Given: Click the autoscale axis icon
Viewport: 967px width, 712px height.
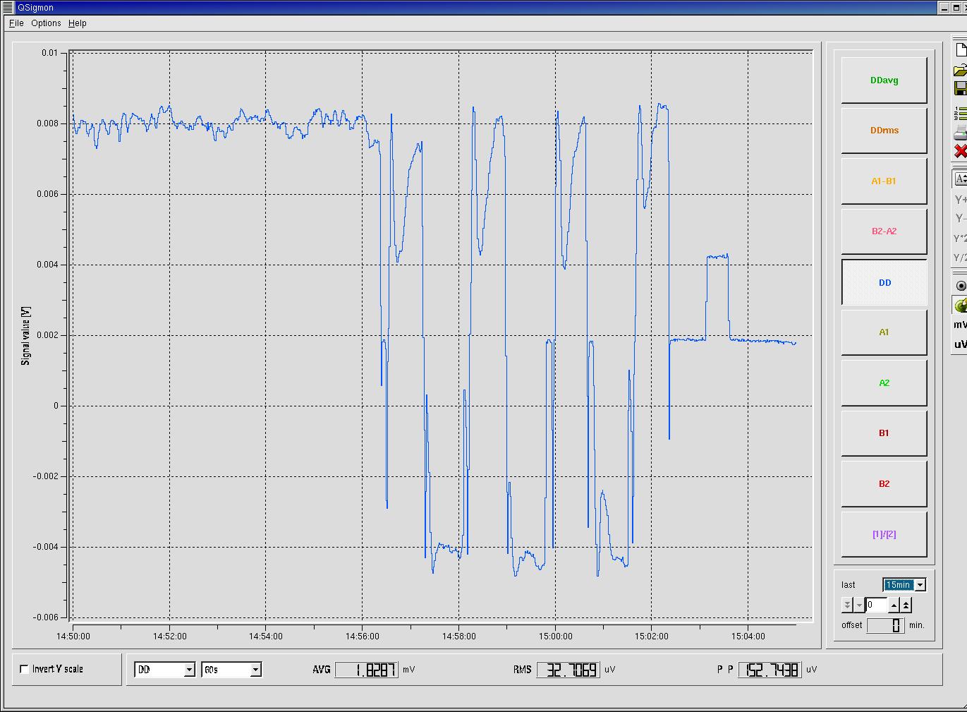Looking at the screenshot, I should 961,179.
